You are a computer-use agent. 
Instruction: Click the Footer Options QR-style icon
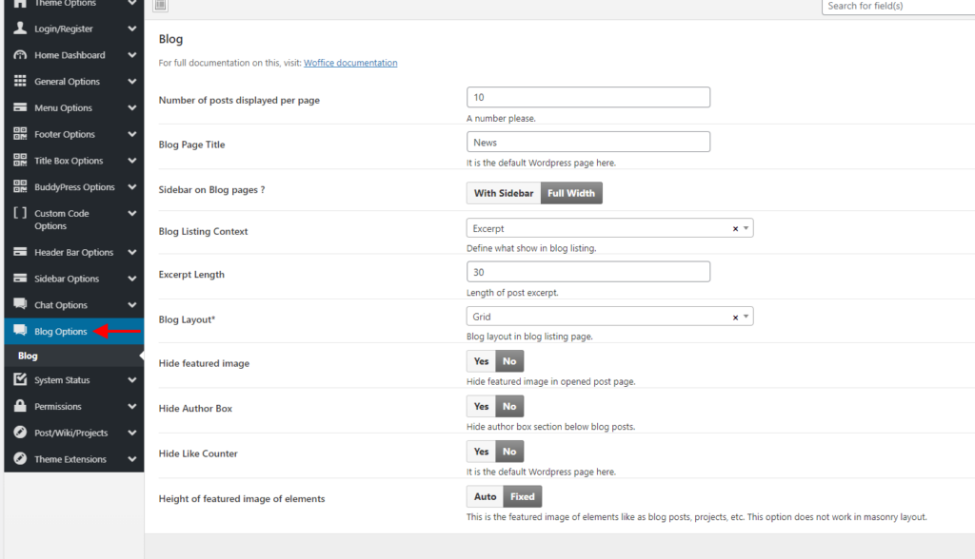(20, 134)
